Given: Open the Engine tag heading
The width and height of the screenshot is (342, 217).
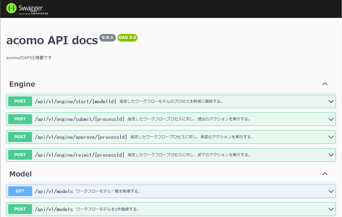Looking at the screenshot, I should pyautogui.click(x=22, y=84).
